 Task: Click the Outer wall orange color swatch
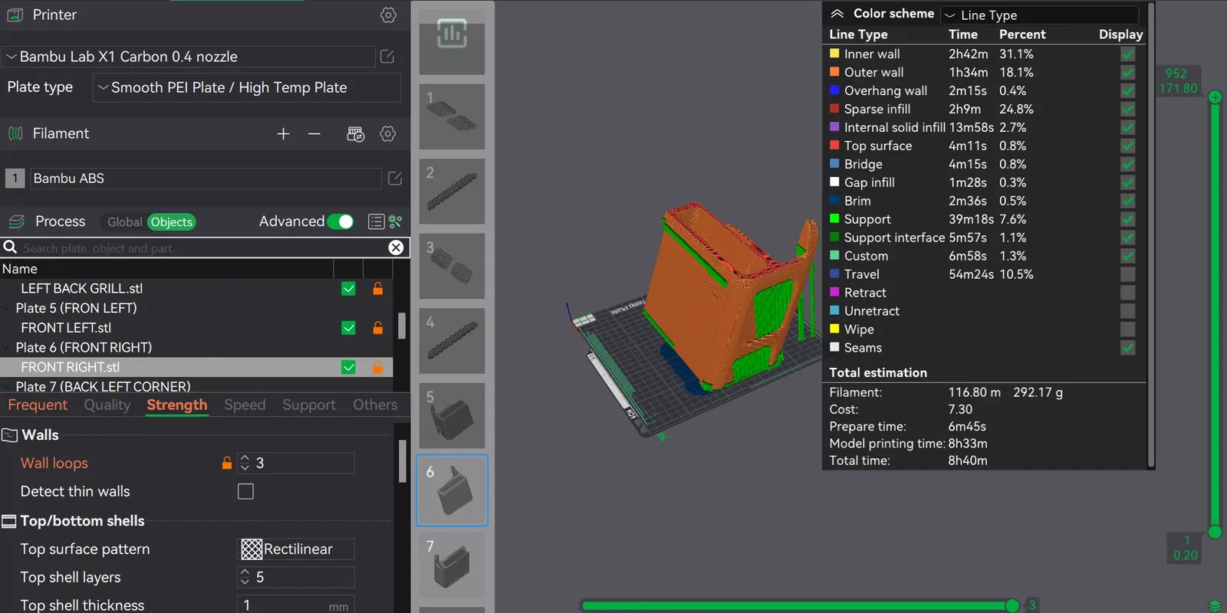(x=834, y=72)
